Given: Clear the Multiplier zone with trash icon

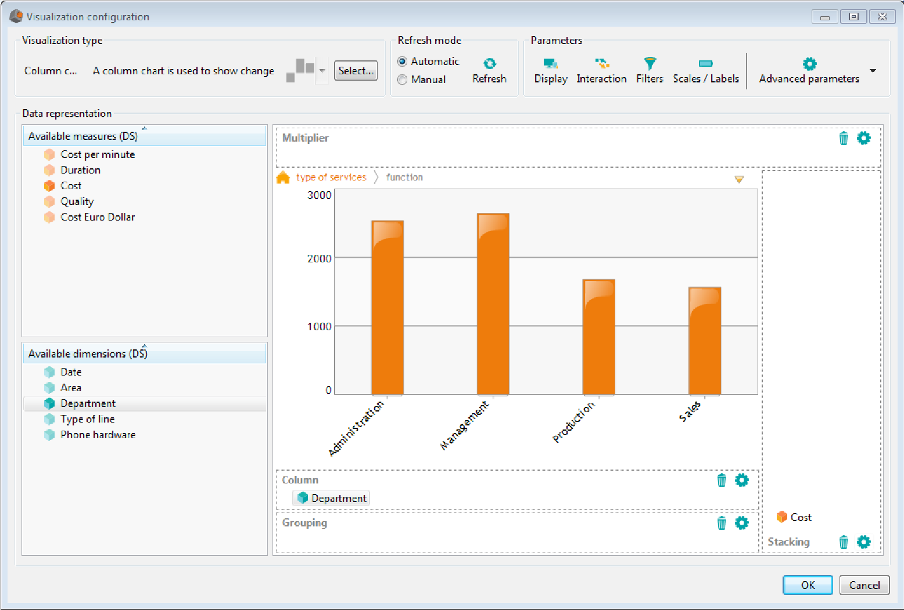Looking at the screenshot, I should click(x=844, y=138).
